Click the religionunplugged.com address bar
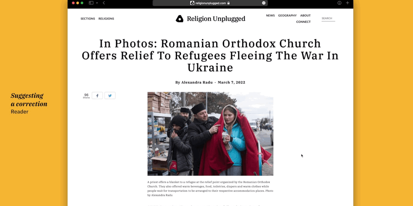 (x=210, y=3)
